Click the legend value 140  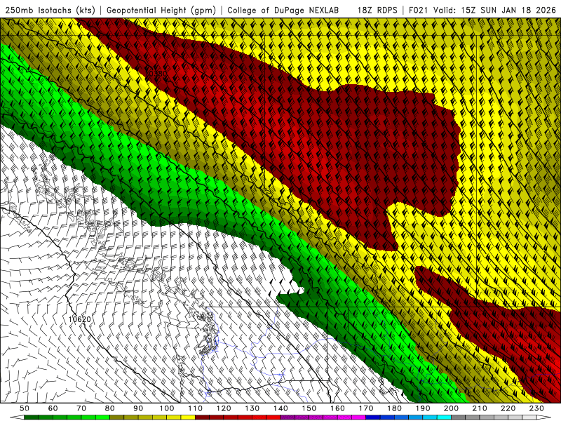[281, 408]
